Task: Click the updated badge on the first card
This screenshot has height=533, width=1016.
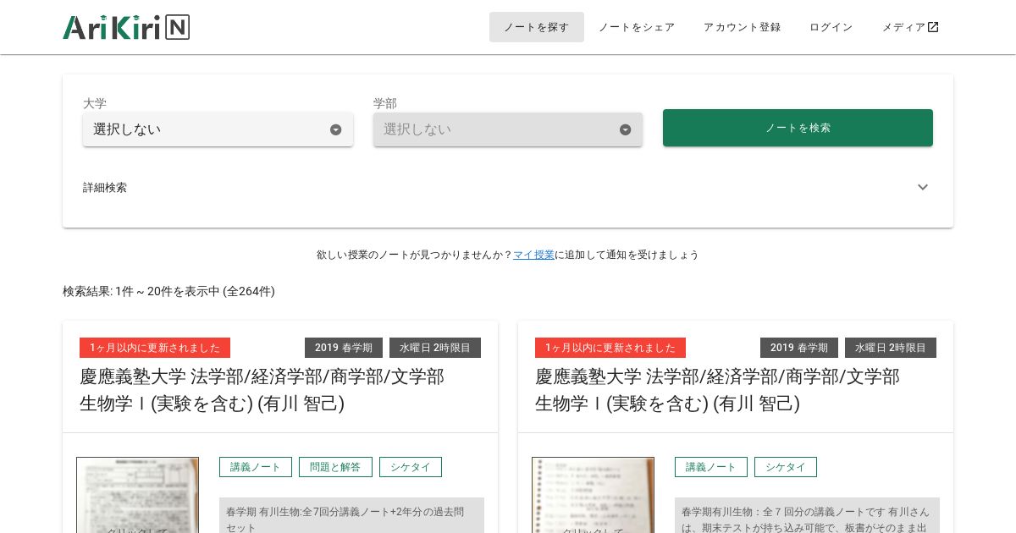Action: pos(155,348)
